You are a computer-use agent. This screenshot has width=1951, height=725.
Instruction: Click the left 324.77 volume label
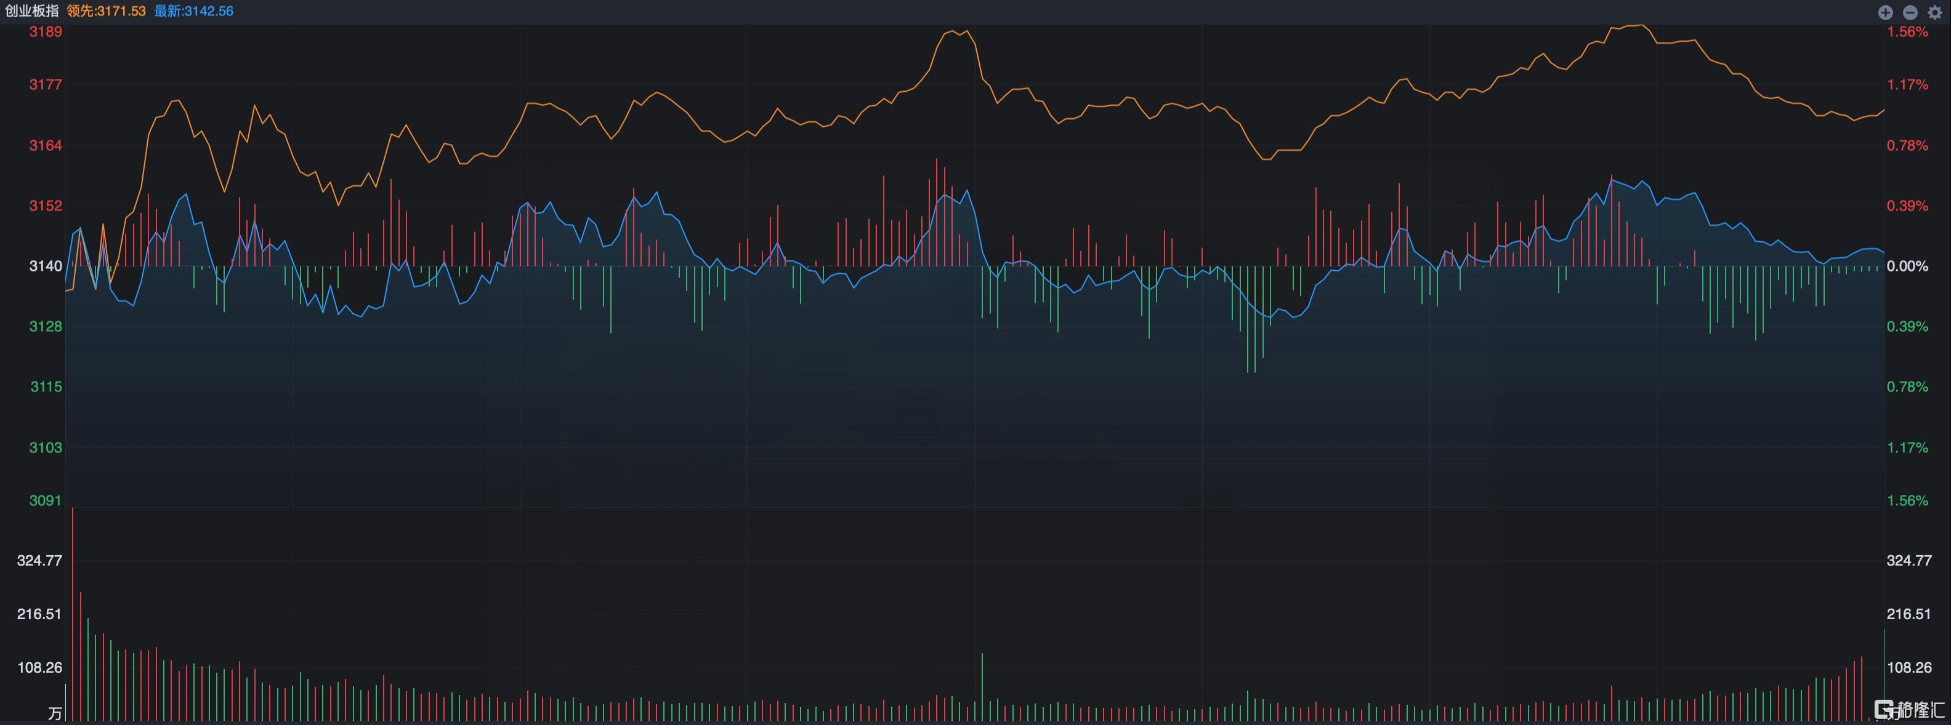pyautogui.click(x=39, y=561)
